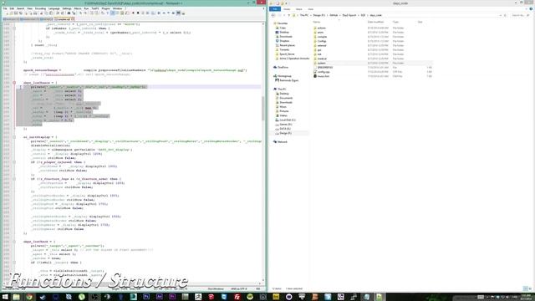Click the Copy toolbar icon in Notepad++

click(x=46, y=13)
